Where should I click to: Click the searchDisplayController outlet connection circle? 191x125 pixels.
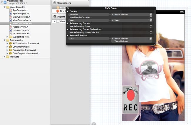(x=151, y=17)
